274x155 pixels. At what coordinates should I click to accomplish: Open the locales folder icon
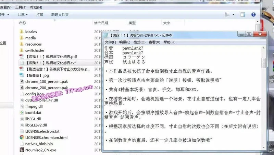(22, 32)
